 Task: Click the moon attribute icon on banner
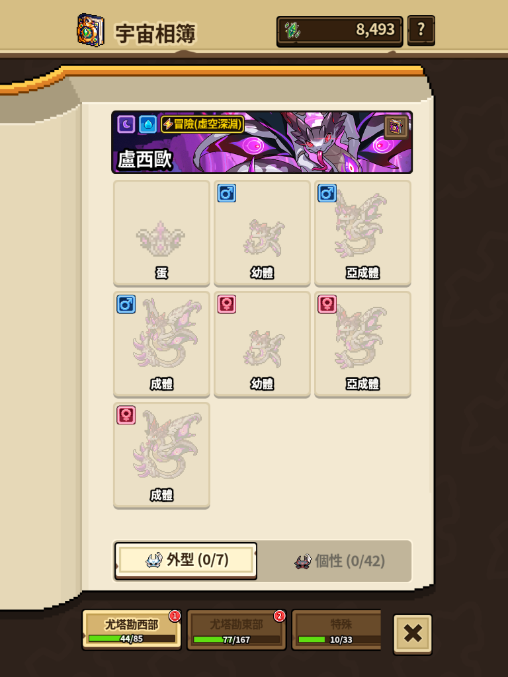pos(126,124)
